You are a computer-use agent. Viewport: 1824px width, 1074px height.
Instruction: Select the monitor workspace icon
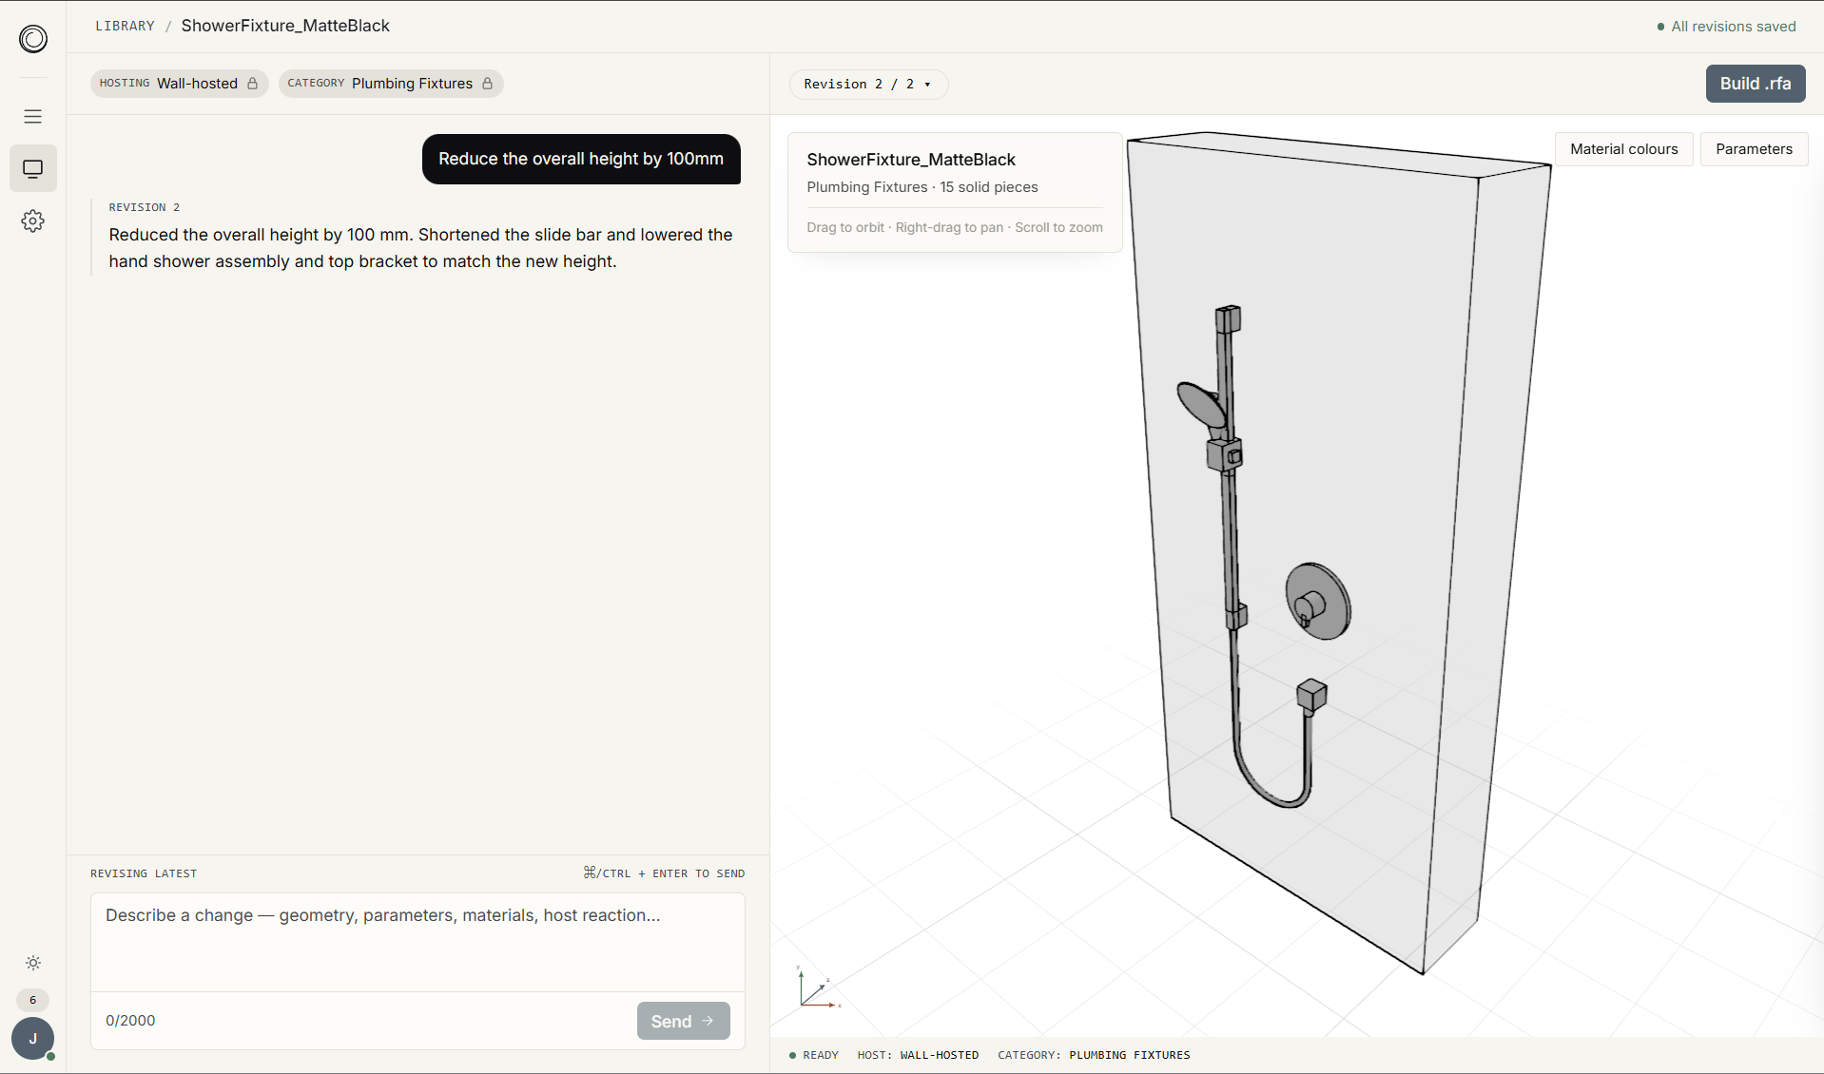(x=33, y=169)
